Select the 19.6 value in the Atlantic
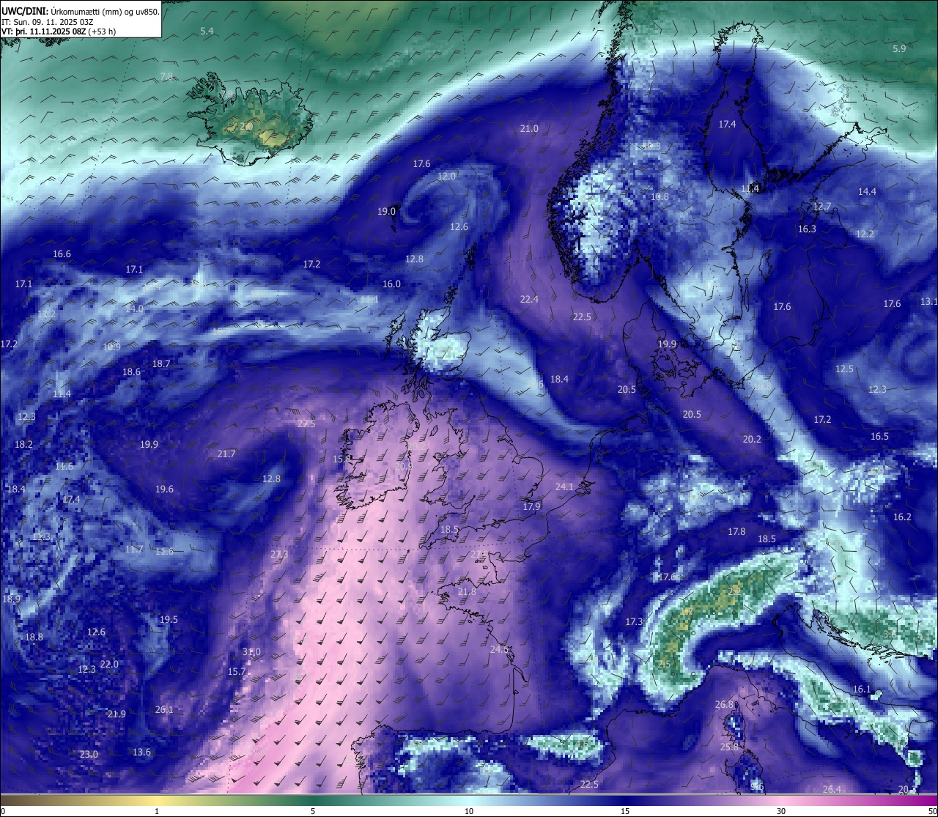 [164, 489]
